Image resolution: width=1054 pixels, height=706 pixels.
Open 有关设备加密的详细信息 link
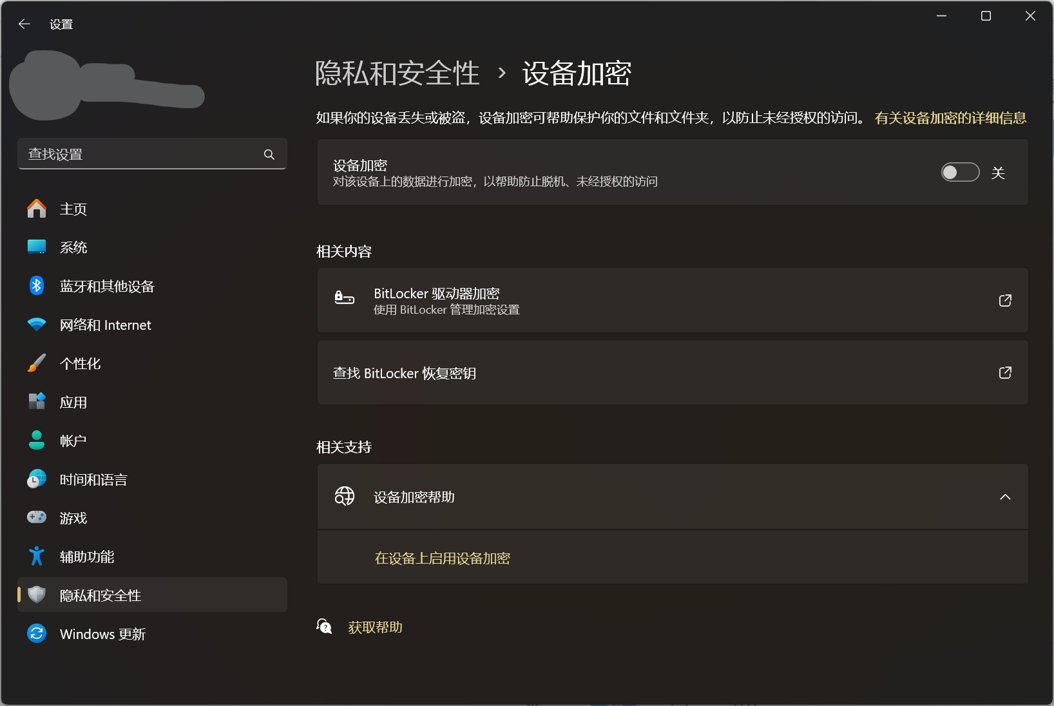point(951,117)
